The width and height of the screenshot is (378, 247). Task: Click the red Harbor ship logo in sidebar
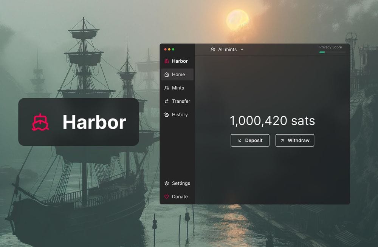pos(167,61)
